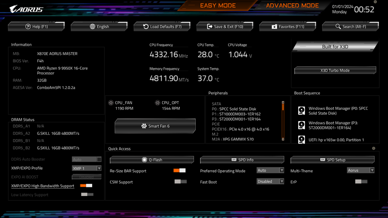Image resolution: width=388 pixels, height=218 pixels.
Task: Click the Peripherals scrollbar up arrow
Action: [283, 103]
